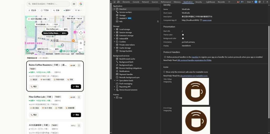Click the pink shopping pin on map
Image resolution: width=270 pixels, height=134 pixels.
point(75,32)
